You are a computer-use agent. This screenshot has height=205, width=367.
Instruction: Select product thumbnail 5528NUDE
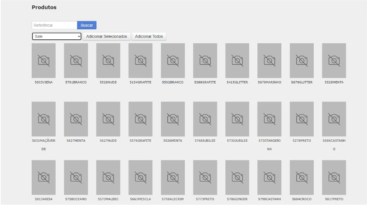[108, 60]
